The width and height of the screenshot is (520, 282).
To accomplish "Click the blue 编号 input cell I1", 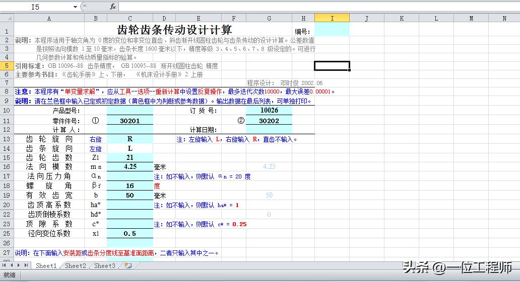I will [332, 29].
